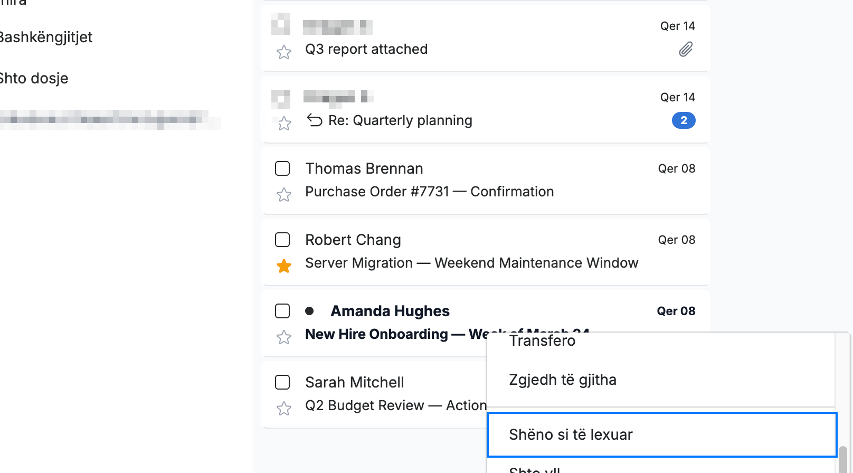Select the Sarah Mitchell email checkbox
853x473 pixels.
tap(282, 382)
